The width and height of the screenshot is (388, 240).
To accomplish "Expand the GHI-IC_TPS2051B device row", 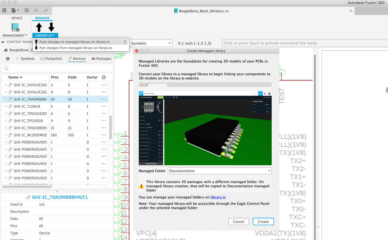I will 6,121.
